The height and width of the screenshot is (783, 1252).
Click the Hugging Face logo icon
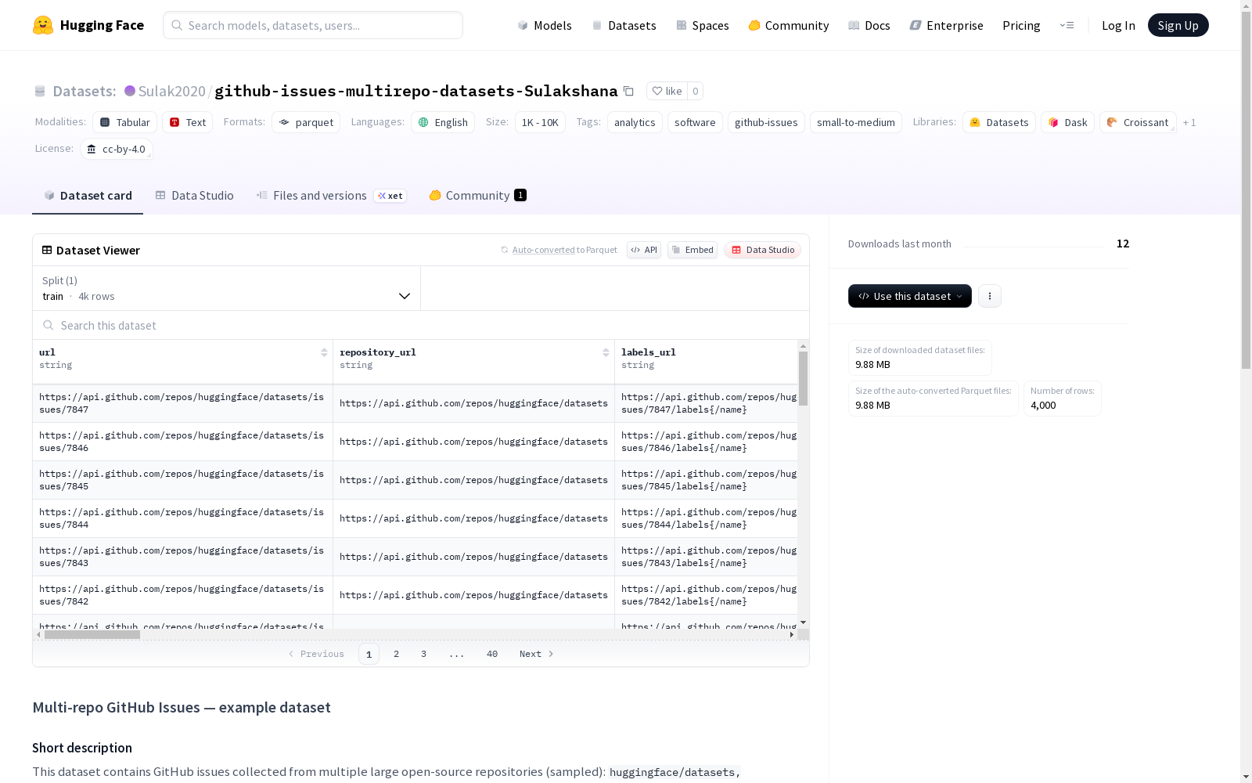43,25
